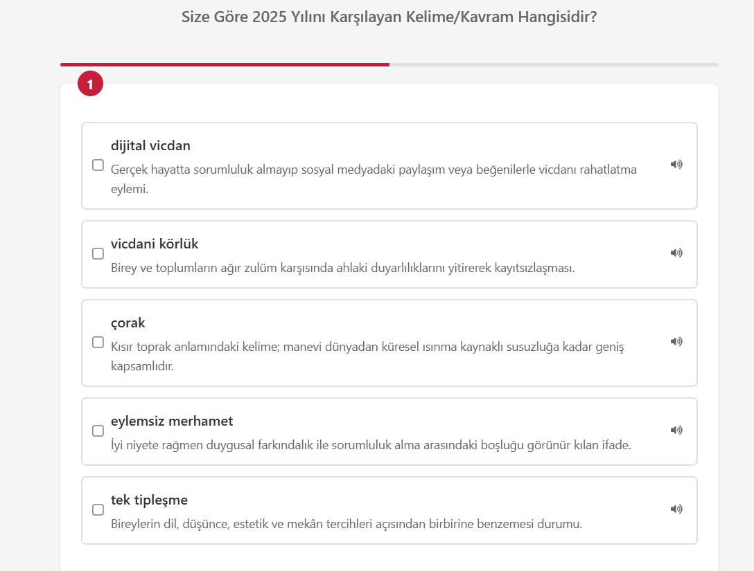Viewport: 754px width, 571px height.
Task: Click speaker icon beside tek tipleşme
Action: pyautogui.click(x=676, y=509)
